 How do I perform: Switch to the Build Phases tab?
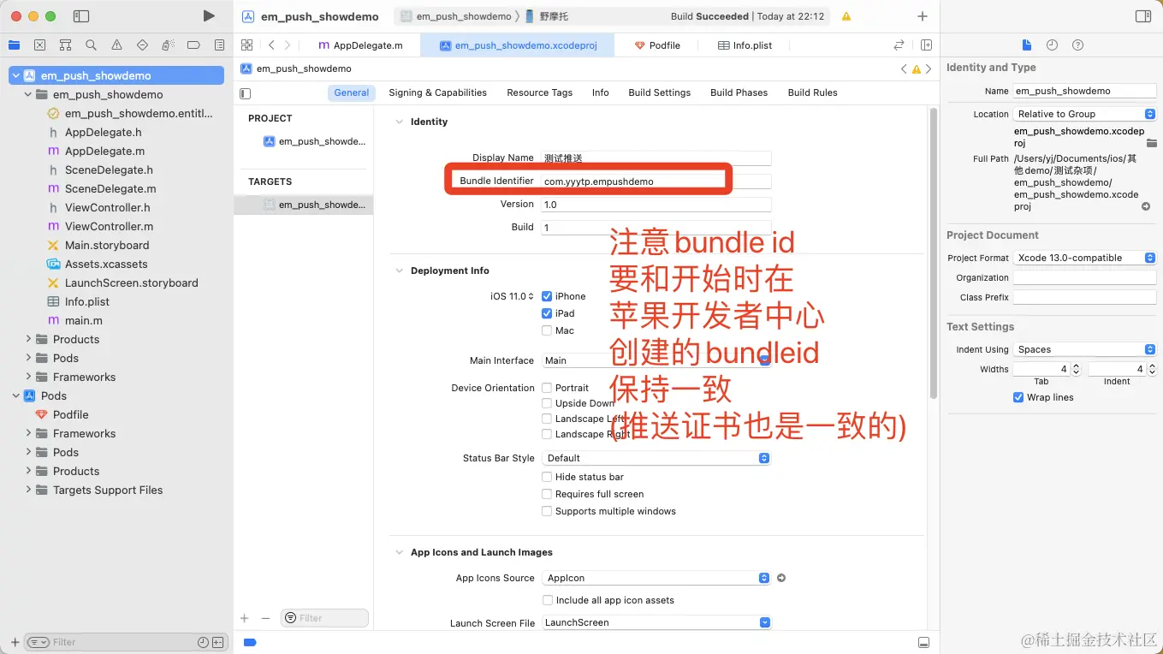(739, 92)
